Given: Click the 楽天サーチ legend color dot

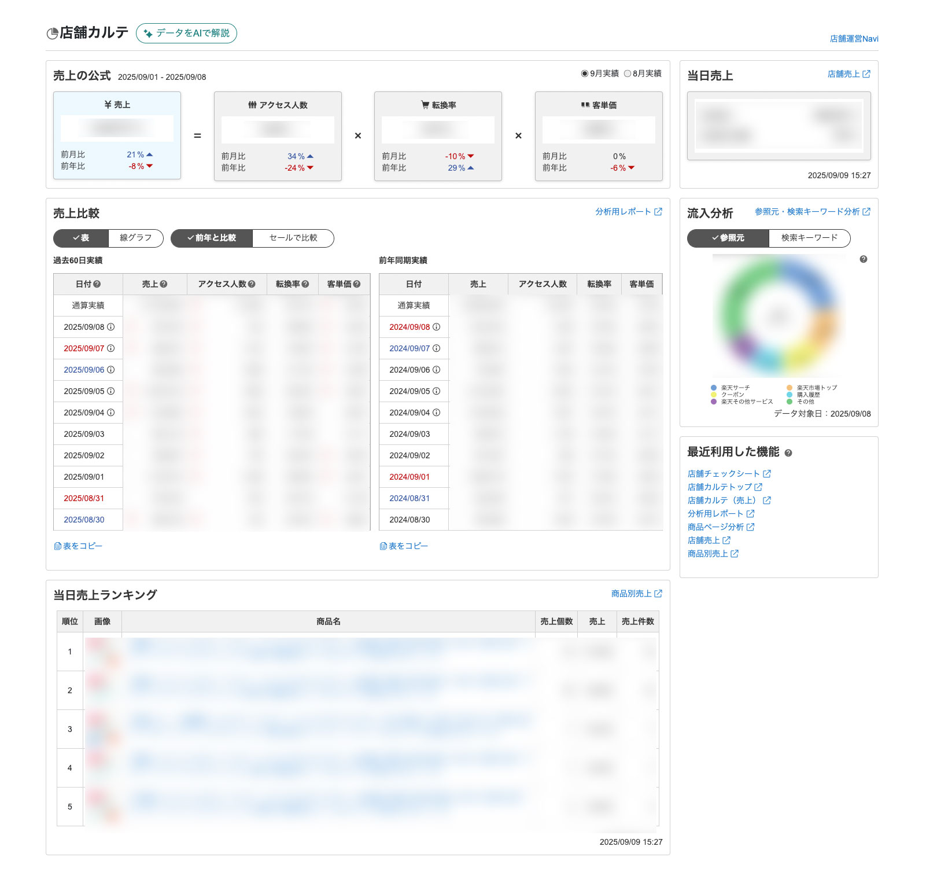Looking at the screenshot, I should (x=714, y=388).
